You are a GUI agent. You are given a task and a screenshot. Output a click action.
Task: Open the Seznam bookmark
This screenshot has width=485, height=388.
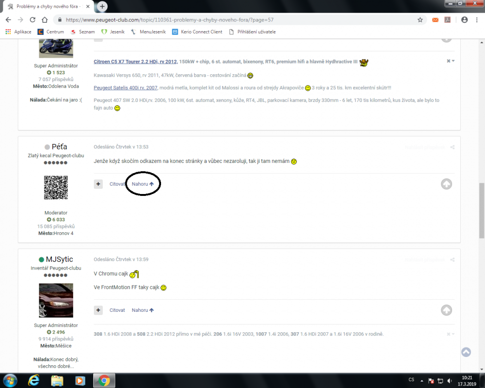[82, 32]
